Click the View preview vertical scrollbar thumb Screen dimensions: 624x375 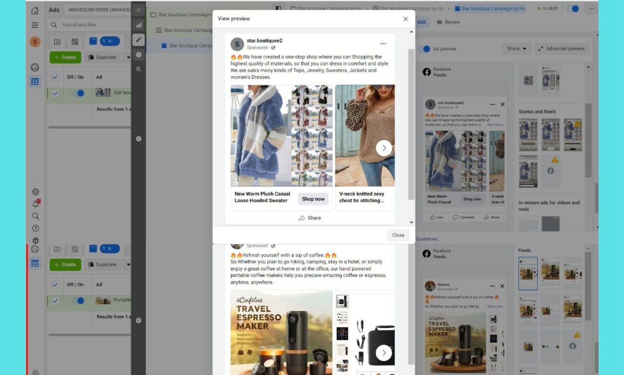coord(411,124)
